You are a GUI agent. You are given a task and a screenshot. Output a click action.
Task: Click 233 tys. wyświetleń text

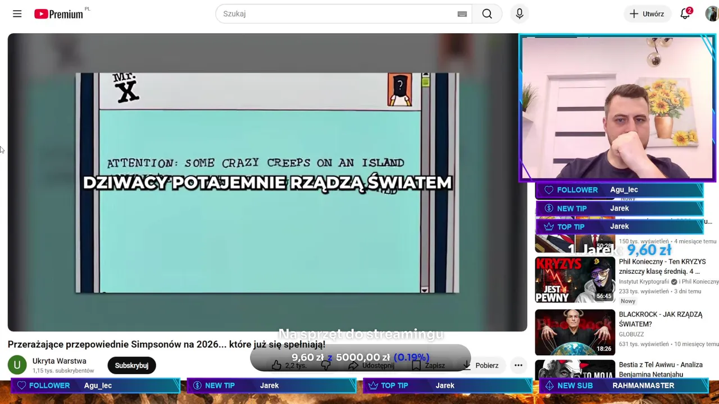click(x=644, y=292)
